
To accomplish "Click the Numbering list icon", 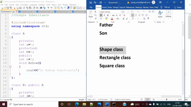I will point(138,12).
